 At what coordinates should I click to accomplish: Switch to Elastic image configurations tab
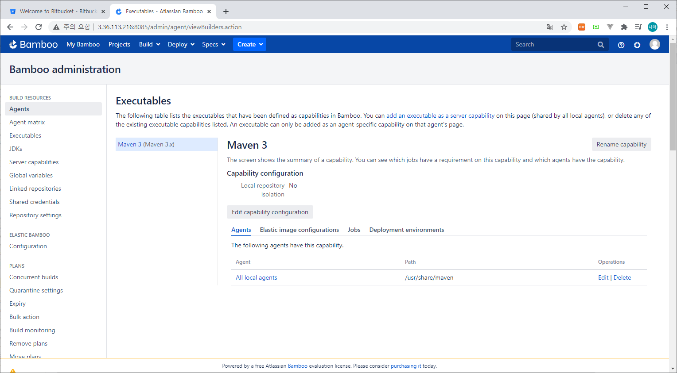(x=300, y=230)
